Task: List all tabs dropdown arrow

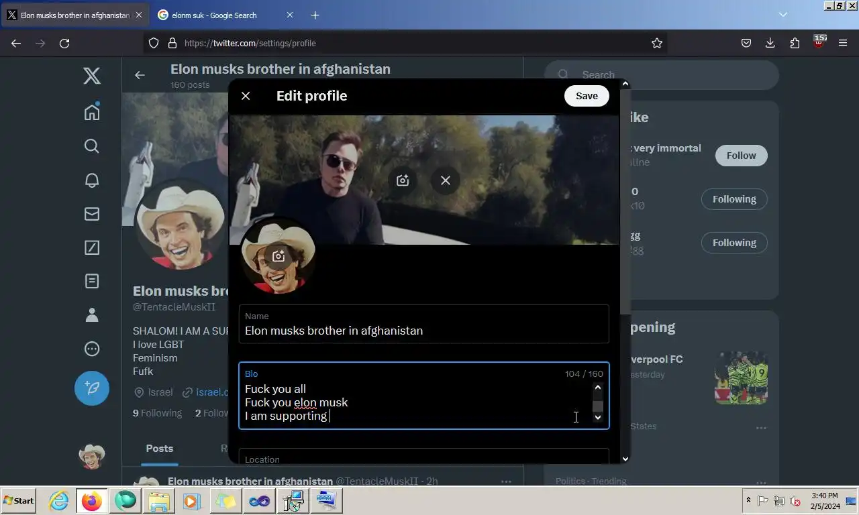Action: [x=783, y=15]
